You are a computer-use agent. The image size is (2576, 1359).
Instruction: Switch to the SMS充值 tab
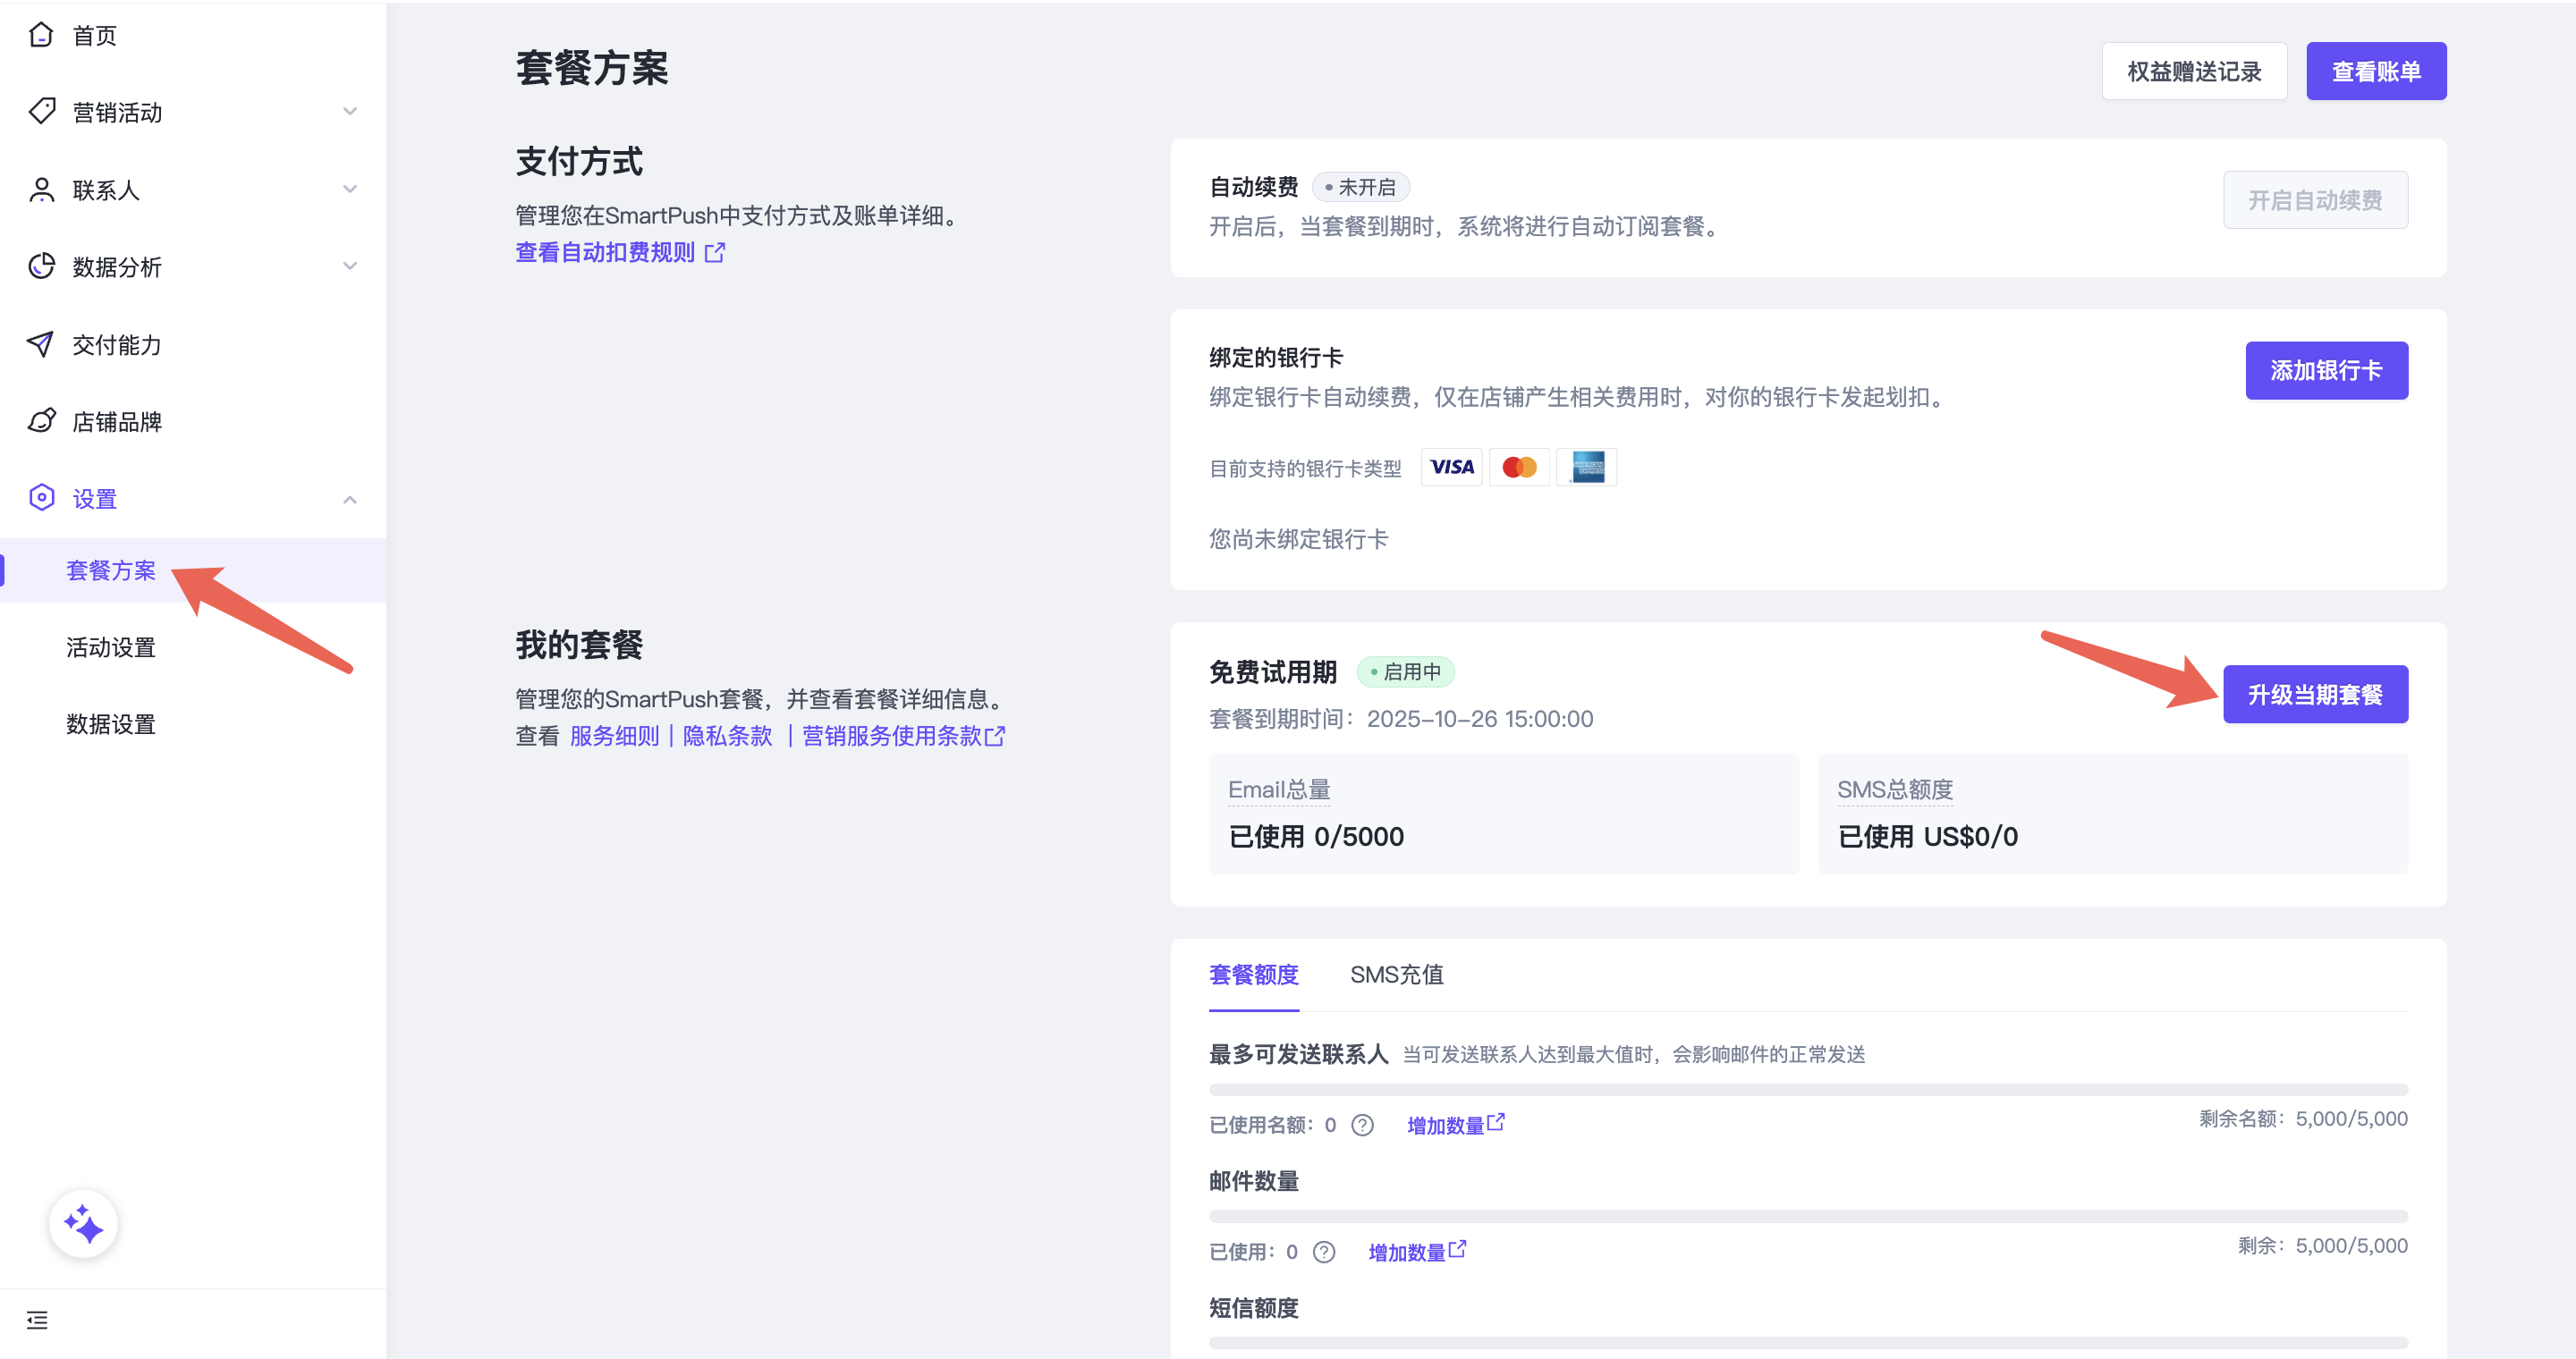[1397, 975]
